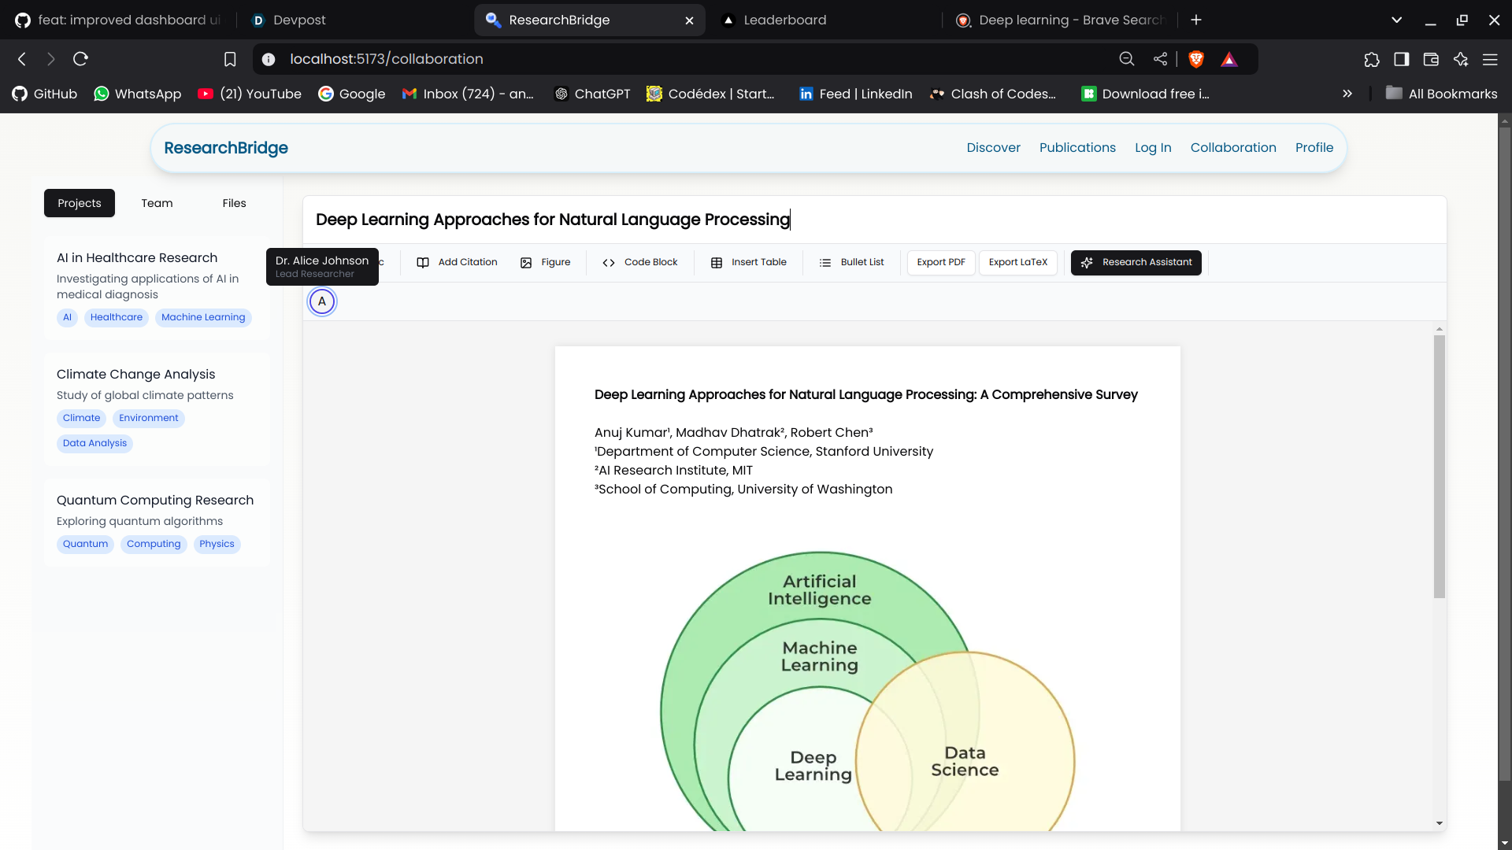Viewport: 1512px width, 850px height.
Task: Expand hidden bookmarks chevron
Action: point(1347,94)
